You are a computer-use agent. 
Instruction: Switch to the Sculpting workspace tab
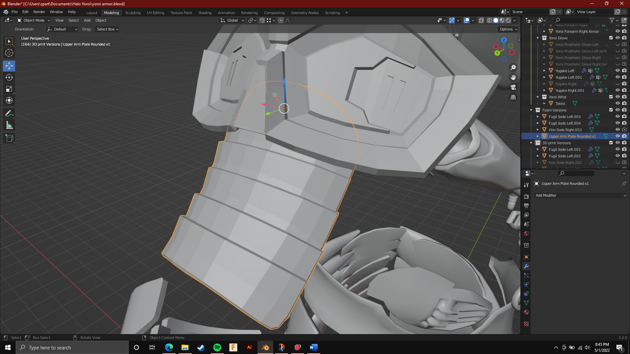133,13
